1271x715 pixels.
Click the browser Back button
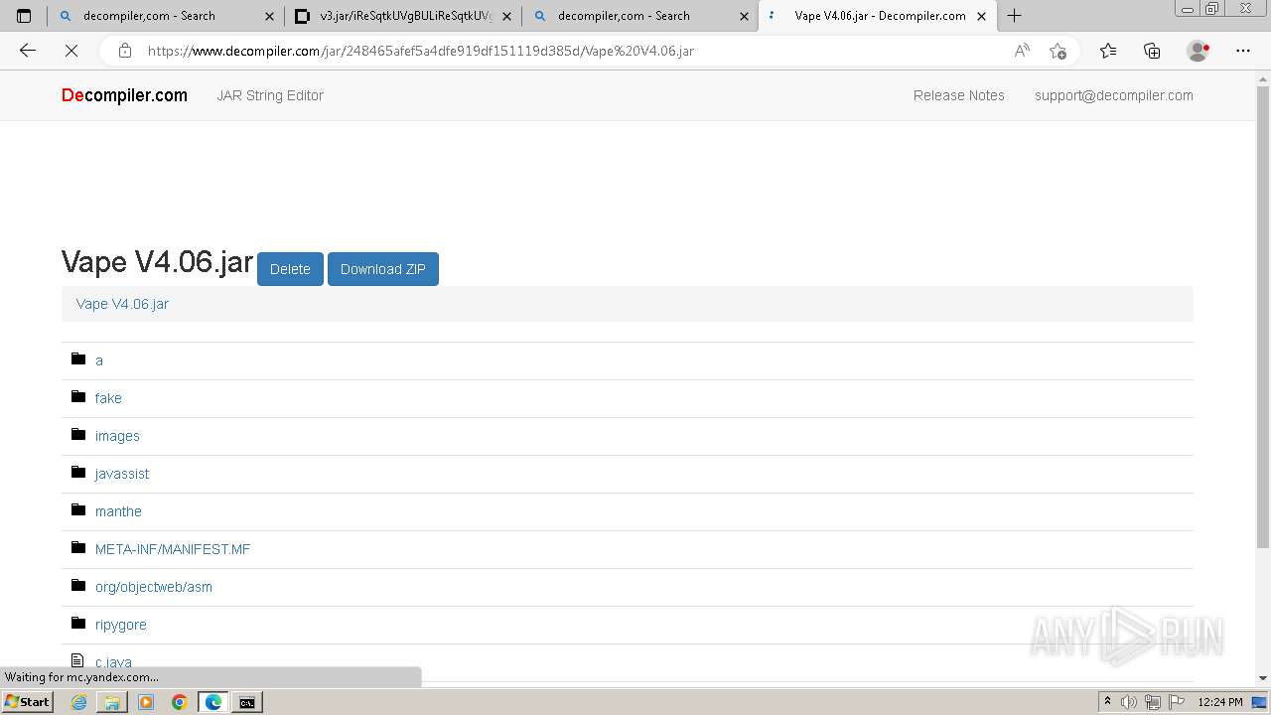(x=28, y=51)
